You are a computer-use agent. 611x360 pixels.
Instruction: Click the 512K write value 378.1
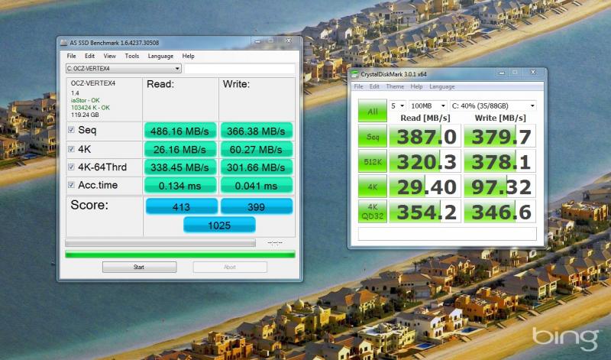click(x=500, y=161)
